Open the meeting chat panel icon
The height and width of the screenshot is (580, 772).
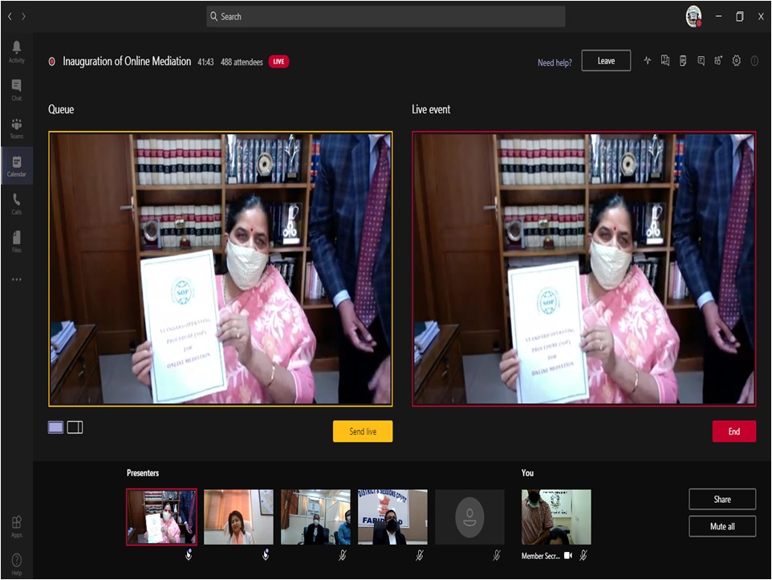pos(701,61)
